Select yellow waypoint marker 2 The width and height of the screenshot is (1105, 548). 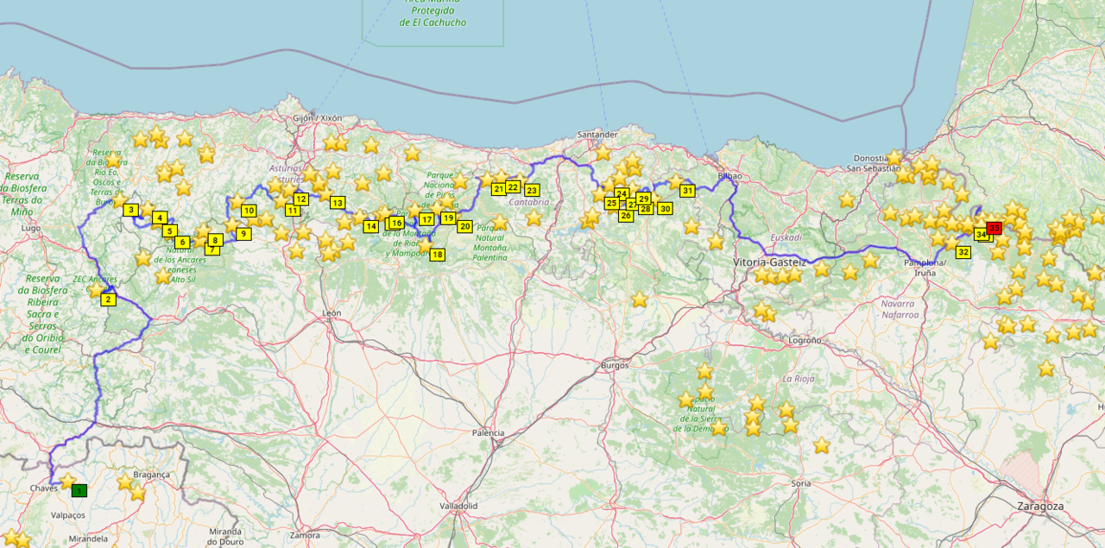[x=108, y=299]
